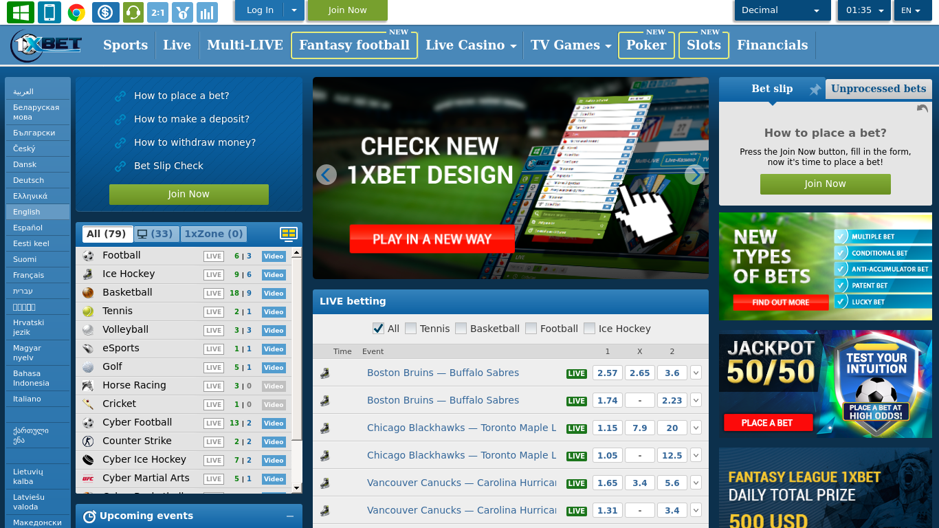This screenshot has height=528, width=939.
Task: Click Ice Hockey skate icon in sports list
Action: [88, 274]
